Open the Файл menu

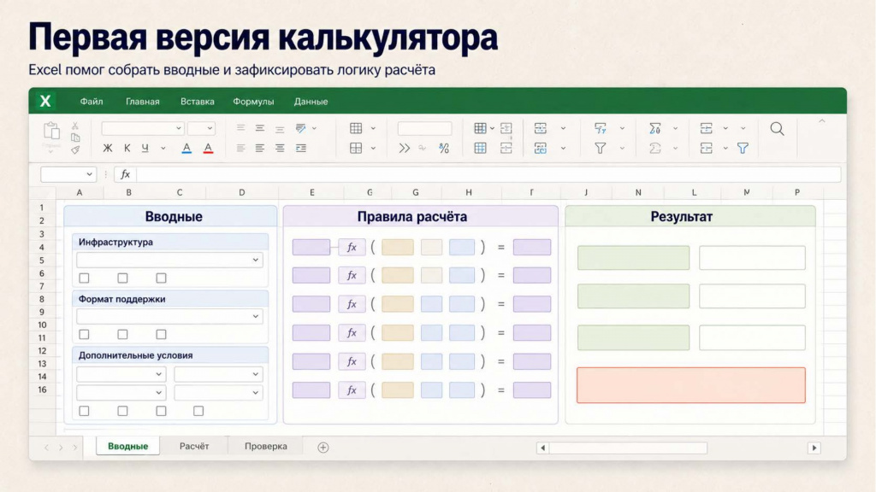[x=91, y=102]
